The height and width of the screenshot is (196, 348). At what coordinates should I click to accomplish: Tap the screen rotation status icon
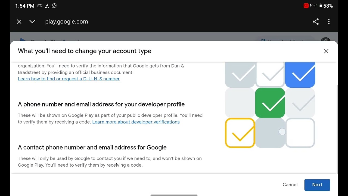point(54,6)
